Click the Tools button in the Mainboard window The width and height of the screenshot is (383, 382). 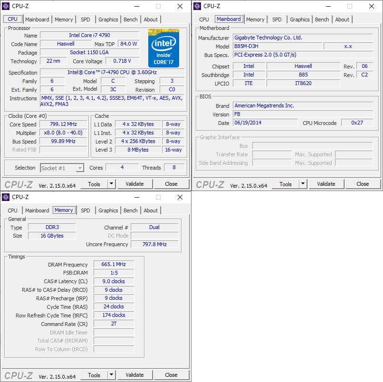point(286,184)
